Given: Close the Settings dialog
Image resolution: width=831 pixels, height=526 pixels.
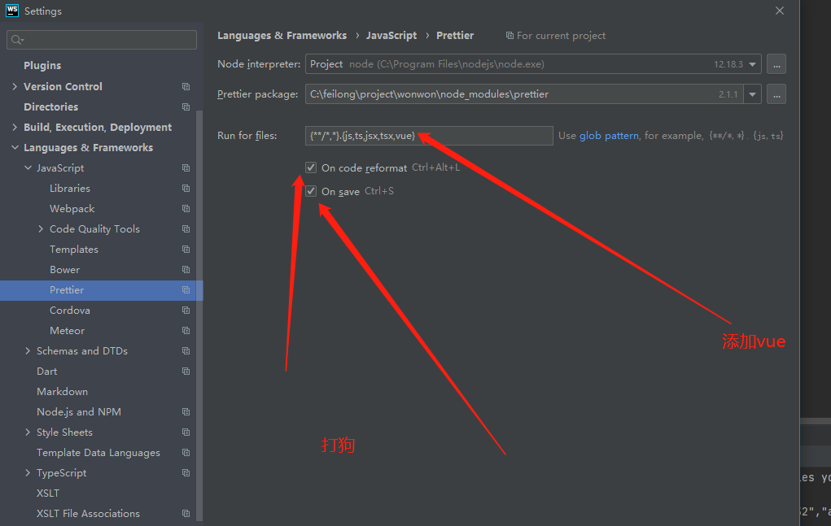Looking at the screenshot, I should point(780,11).
